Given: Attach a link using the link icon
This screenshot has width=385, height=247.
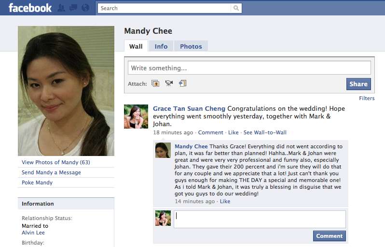Looking at the screenshot, I should click(x=183, y=84).
